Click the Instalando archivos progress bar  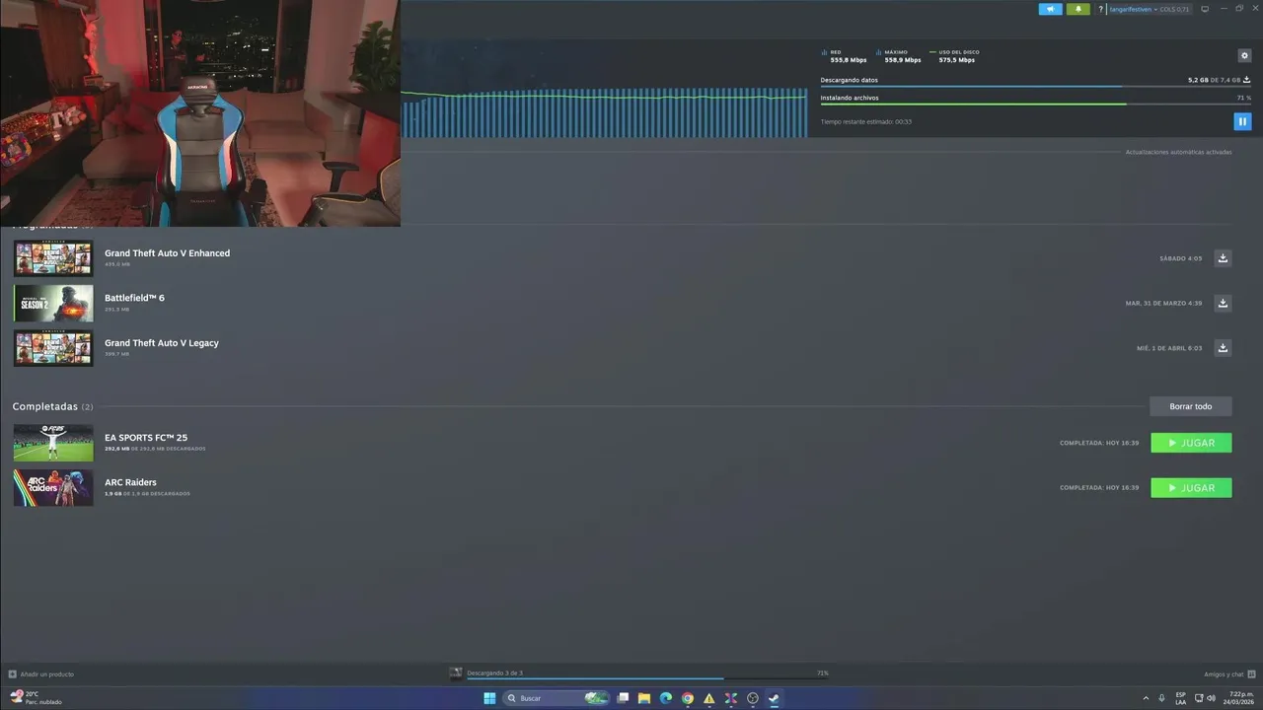click(1035, 105)
